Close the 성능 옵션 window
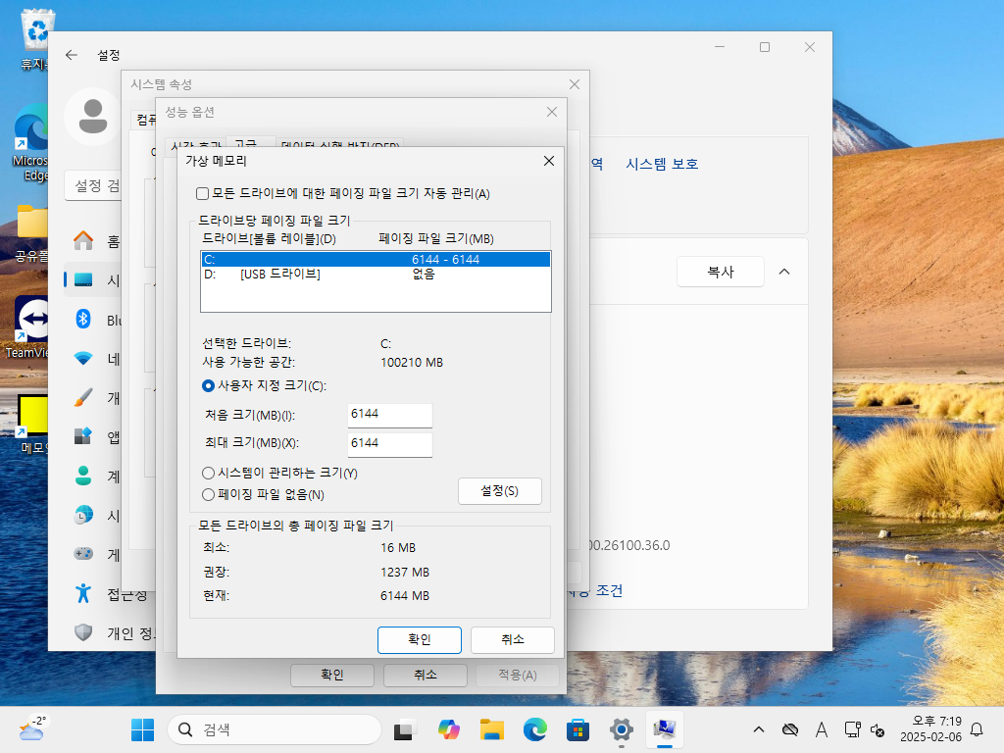1004x753 pixels. click(552, 112)
